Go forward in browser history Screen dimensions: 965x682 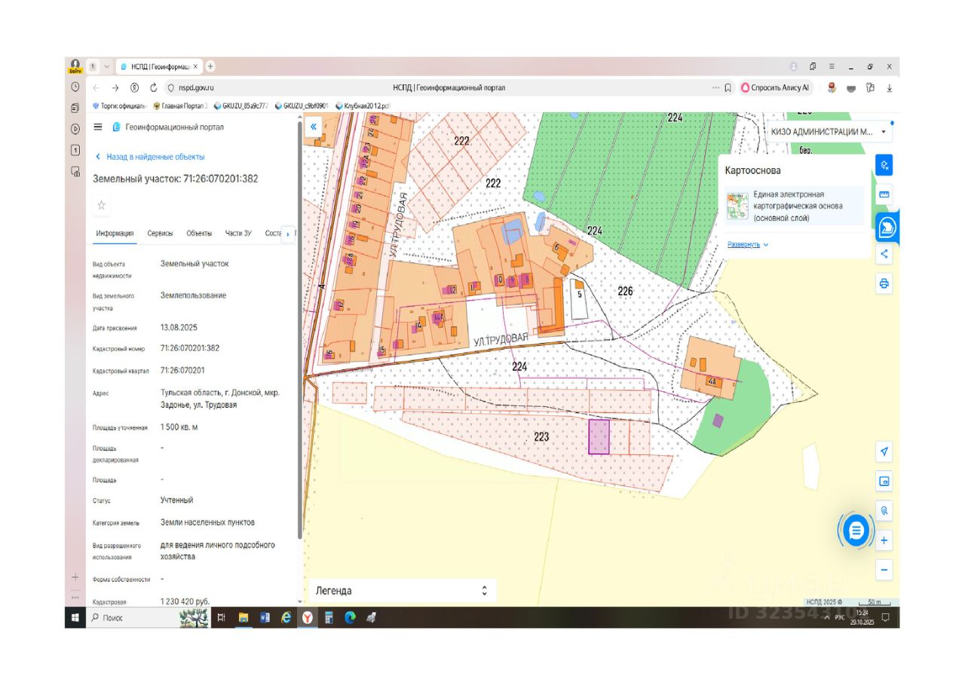[115, 87]
